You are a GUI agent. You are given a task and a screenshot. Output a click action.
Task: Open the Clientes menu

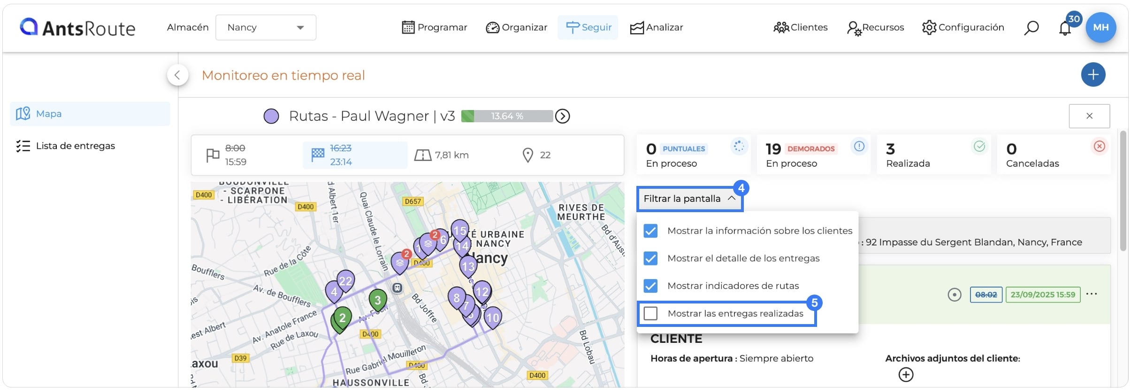pyautogui.click(x=801, y=28)
